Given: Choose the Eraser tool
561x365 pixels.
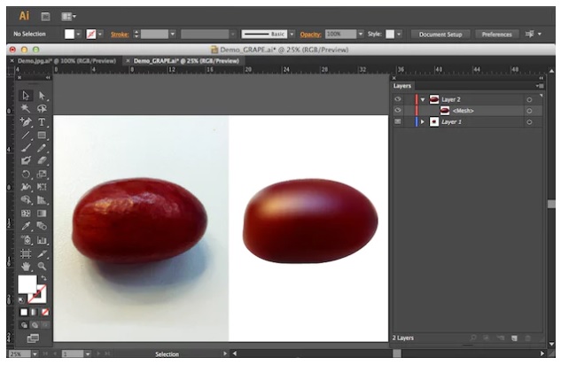Looking at the screenshot, I should [x=42, y=160].
